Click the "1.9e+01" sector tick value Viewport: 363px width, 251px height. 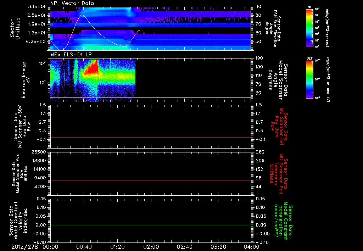coord(37,24)
